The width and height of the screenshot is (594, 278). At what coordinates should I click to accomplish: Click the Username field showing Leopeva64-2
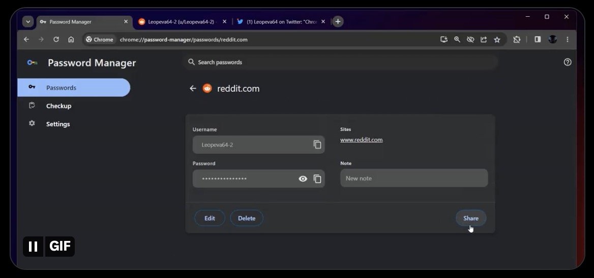pyautogui.click(x=258, y=145)
